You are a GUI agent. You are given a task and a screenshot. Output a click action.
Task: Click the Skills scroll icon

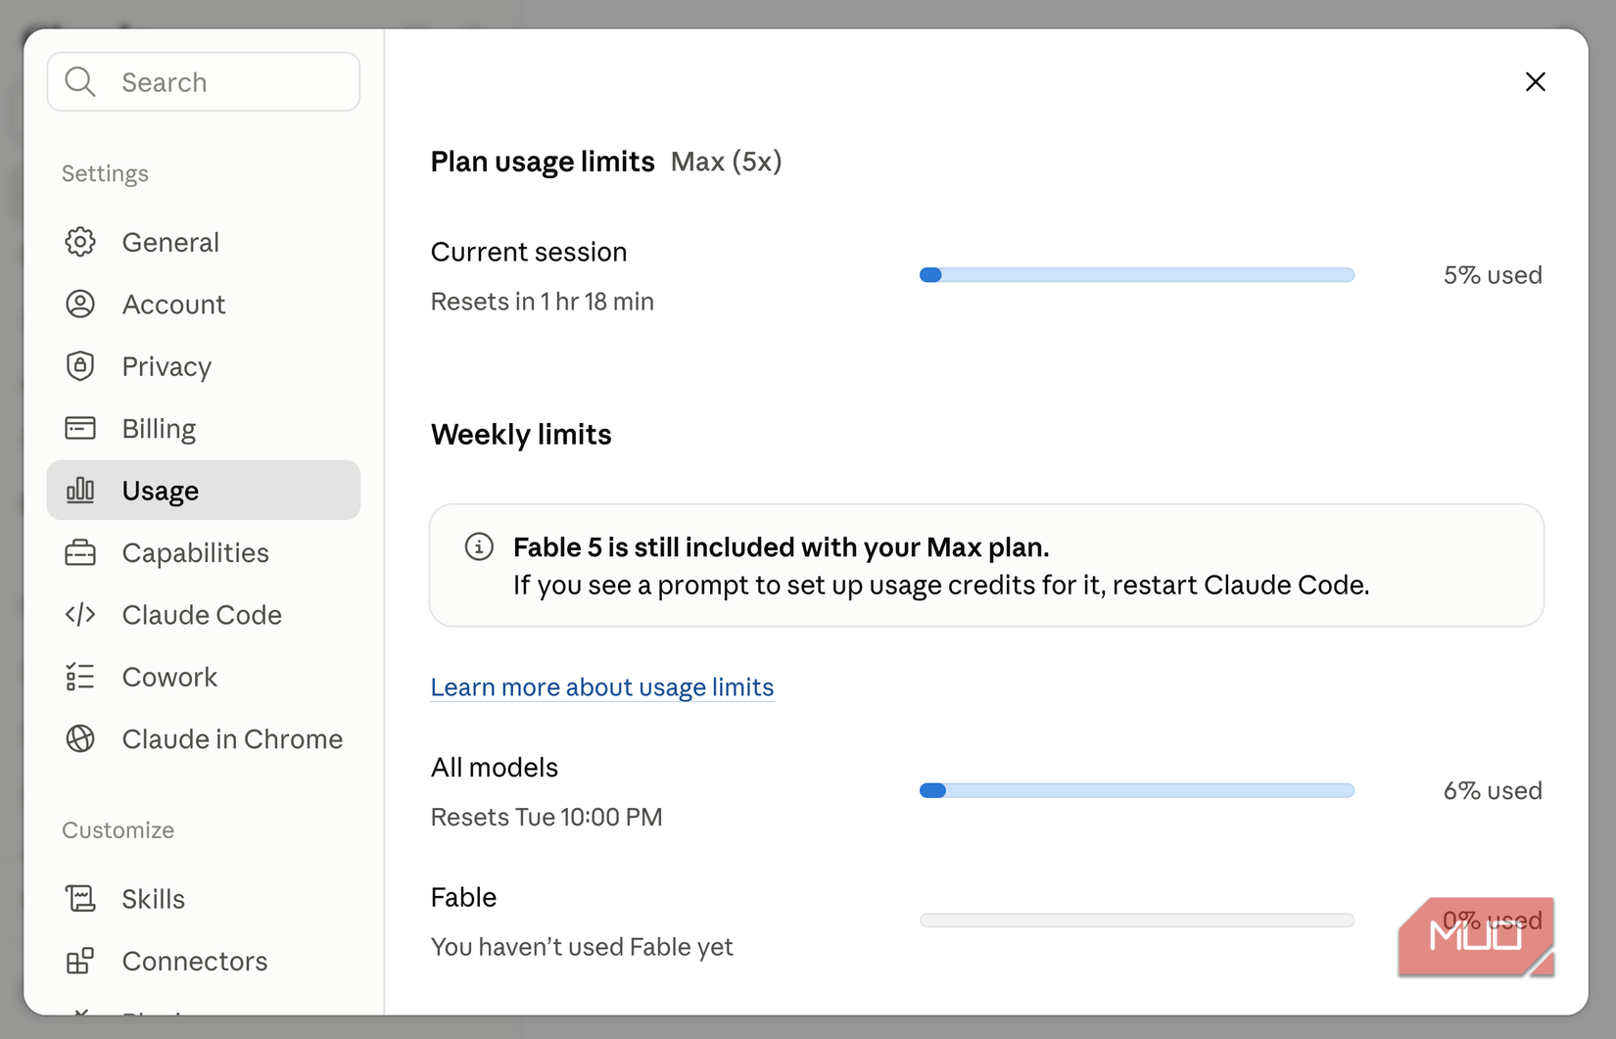pos(80,898)
